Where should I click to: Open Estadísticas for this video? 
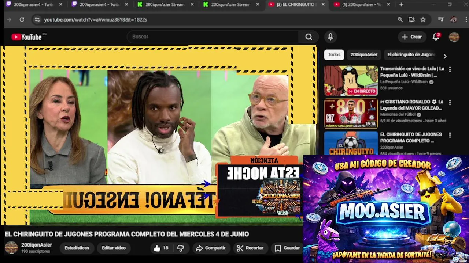(x=77, y=248)
